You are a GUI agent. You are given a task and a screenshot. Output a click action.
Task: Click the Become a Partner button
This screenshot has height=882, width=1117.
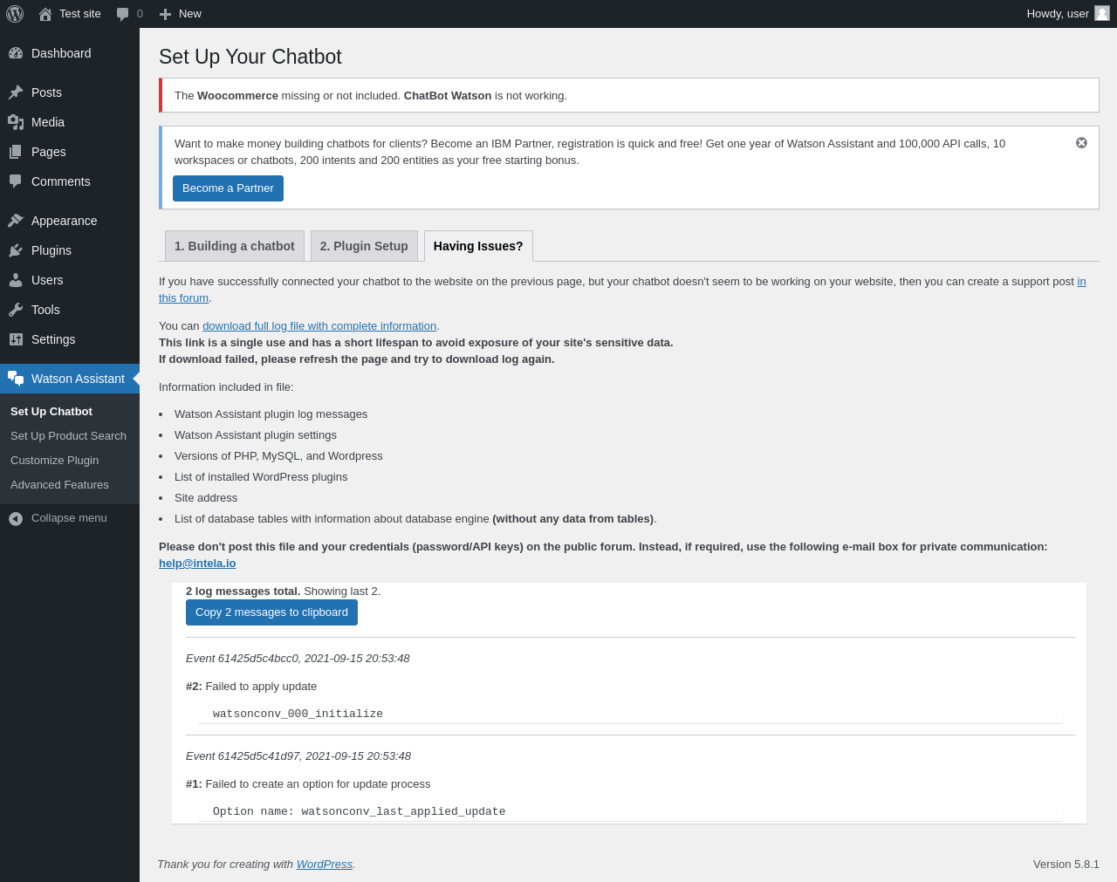point(228,188)
